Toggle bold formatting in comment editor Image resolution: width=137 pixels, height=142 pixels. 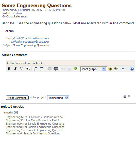pos(9,69)
